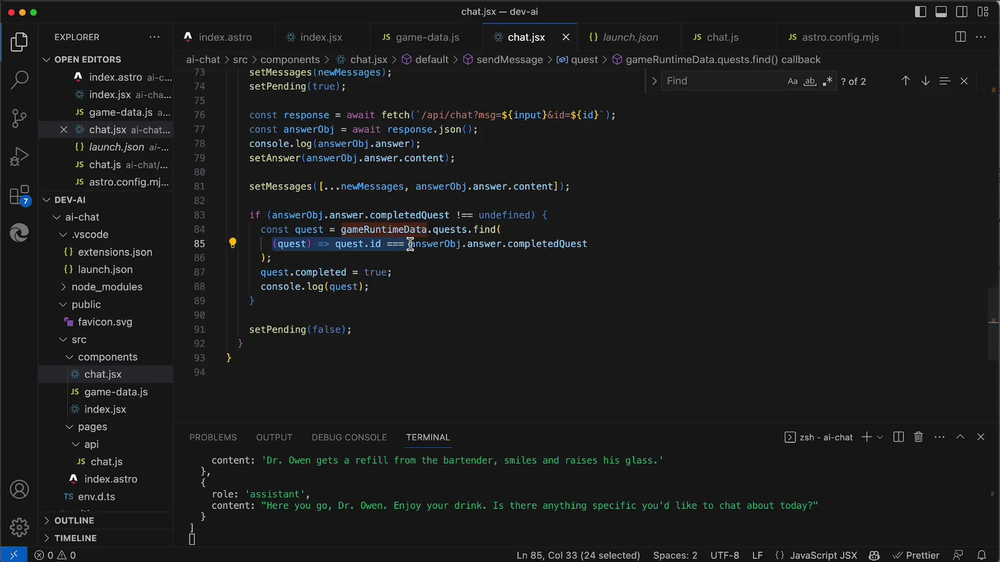Open new terminal profile dropdown arrow
Viewport: 1000px width, 562px height.
pos(880,437)
